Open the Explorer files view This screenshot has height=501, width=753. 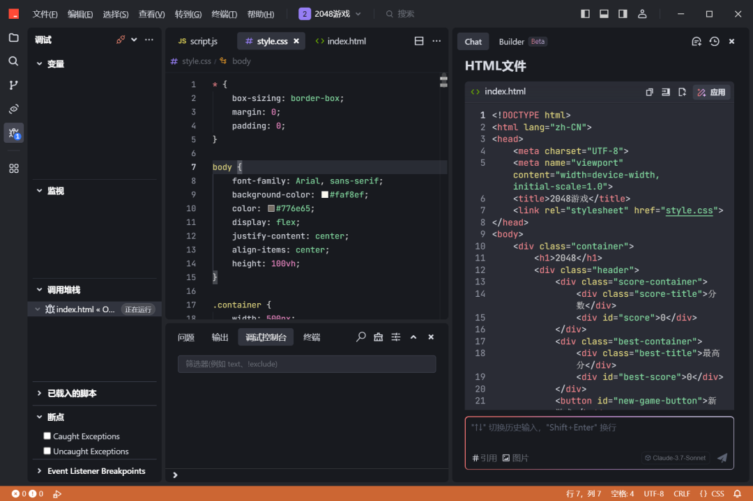pyautogui.click(x=13, y=38)
